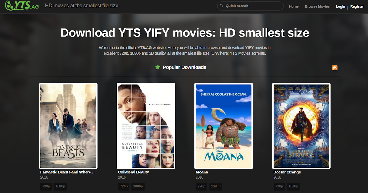Open Browse Movies page
Screen dimensions: 368x193
tap(317, 6)
